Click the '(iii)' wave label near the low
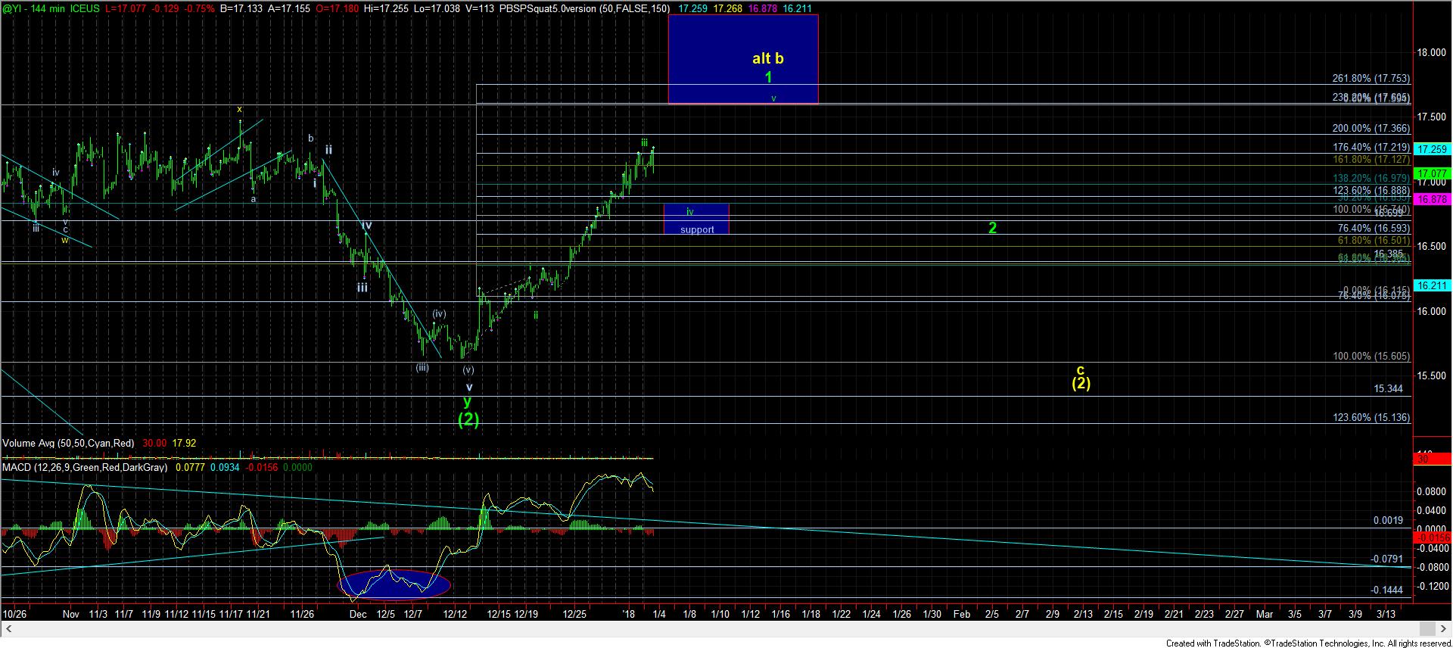Image resolution: width=1453 pixels, height=648 pixels. [x=422, y=368]
